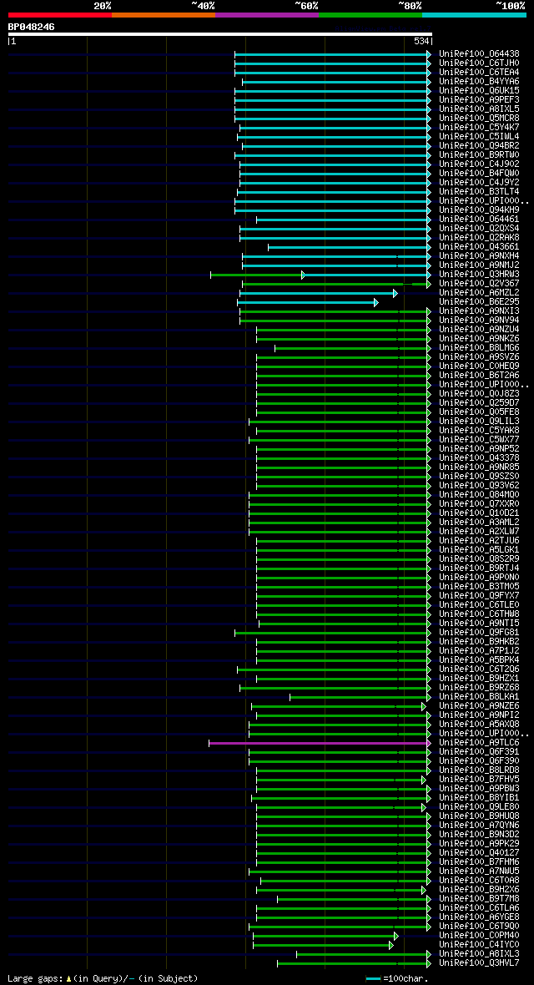Click the magenta alignment bar of A9TLC6

click(x=319, y=743)
